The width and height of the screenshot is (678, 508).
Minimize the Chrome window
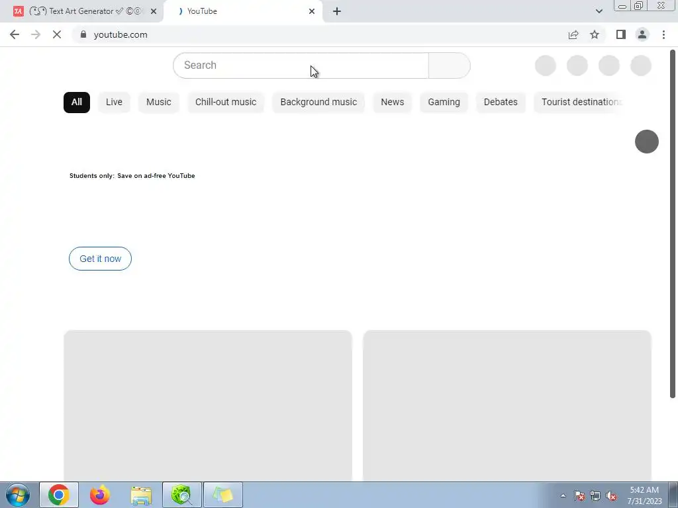622,6
